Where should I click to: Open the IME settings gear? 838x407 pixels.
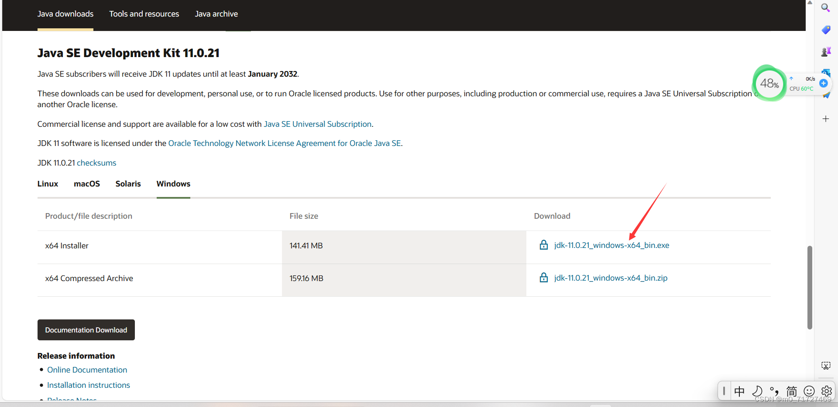[826, 391]
